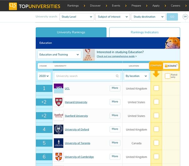Click the arrow after Apply in navigation
This screenshot has width=189, height=166.
coord(165,6)
